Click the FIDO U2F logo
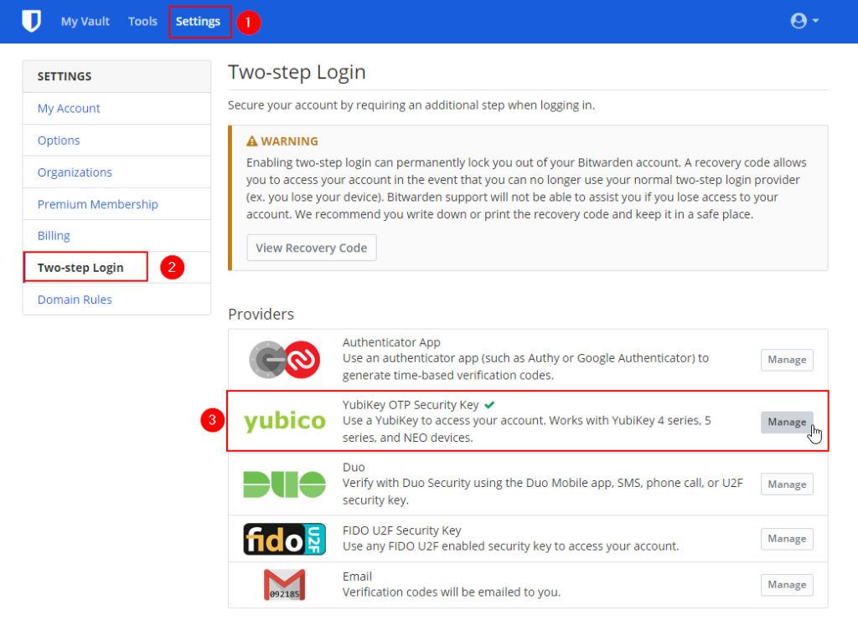Viewport: 858px width, 620px height. pos(284,539)
